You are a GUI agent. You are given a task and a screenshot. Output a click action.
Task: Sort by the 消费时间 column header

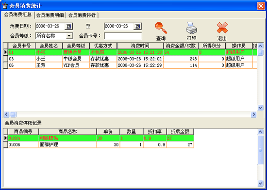[140, 46]
